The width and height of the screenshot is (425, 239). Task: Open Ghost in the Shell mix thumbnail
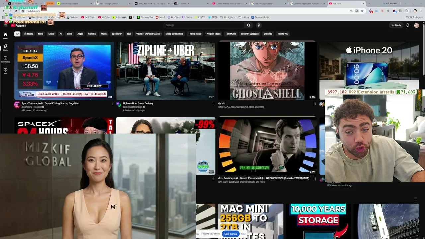(x=267, y=71)
